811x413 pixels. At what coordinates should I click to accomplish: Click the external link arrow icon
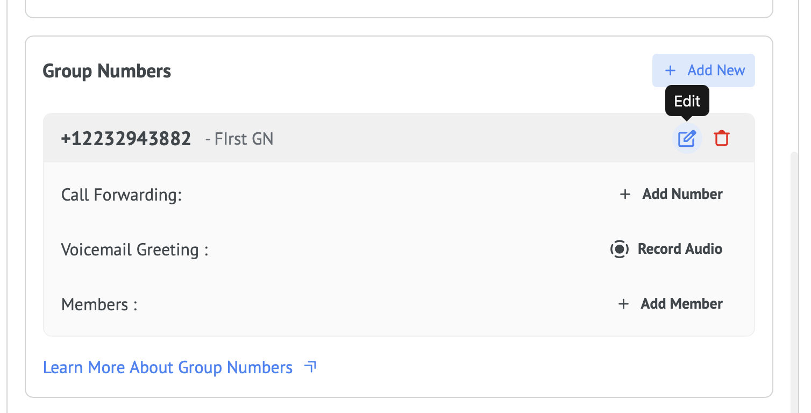[310, 367]
